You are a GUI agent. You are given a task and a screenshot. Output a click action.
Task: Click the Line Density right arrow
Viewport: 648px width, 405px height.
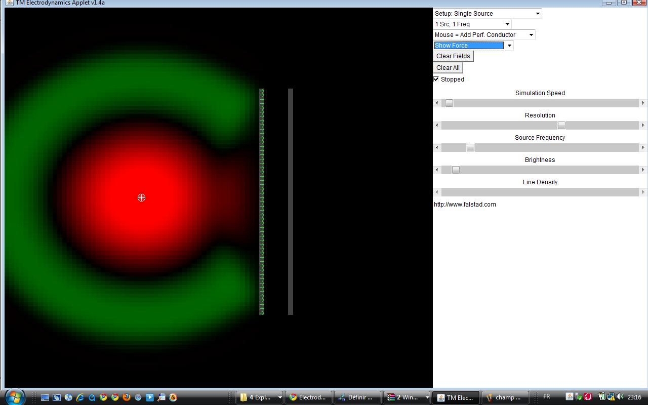click(x=643, y=192)
